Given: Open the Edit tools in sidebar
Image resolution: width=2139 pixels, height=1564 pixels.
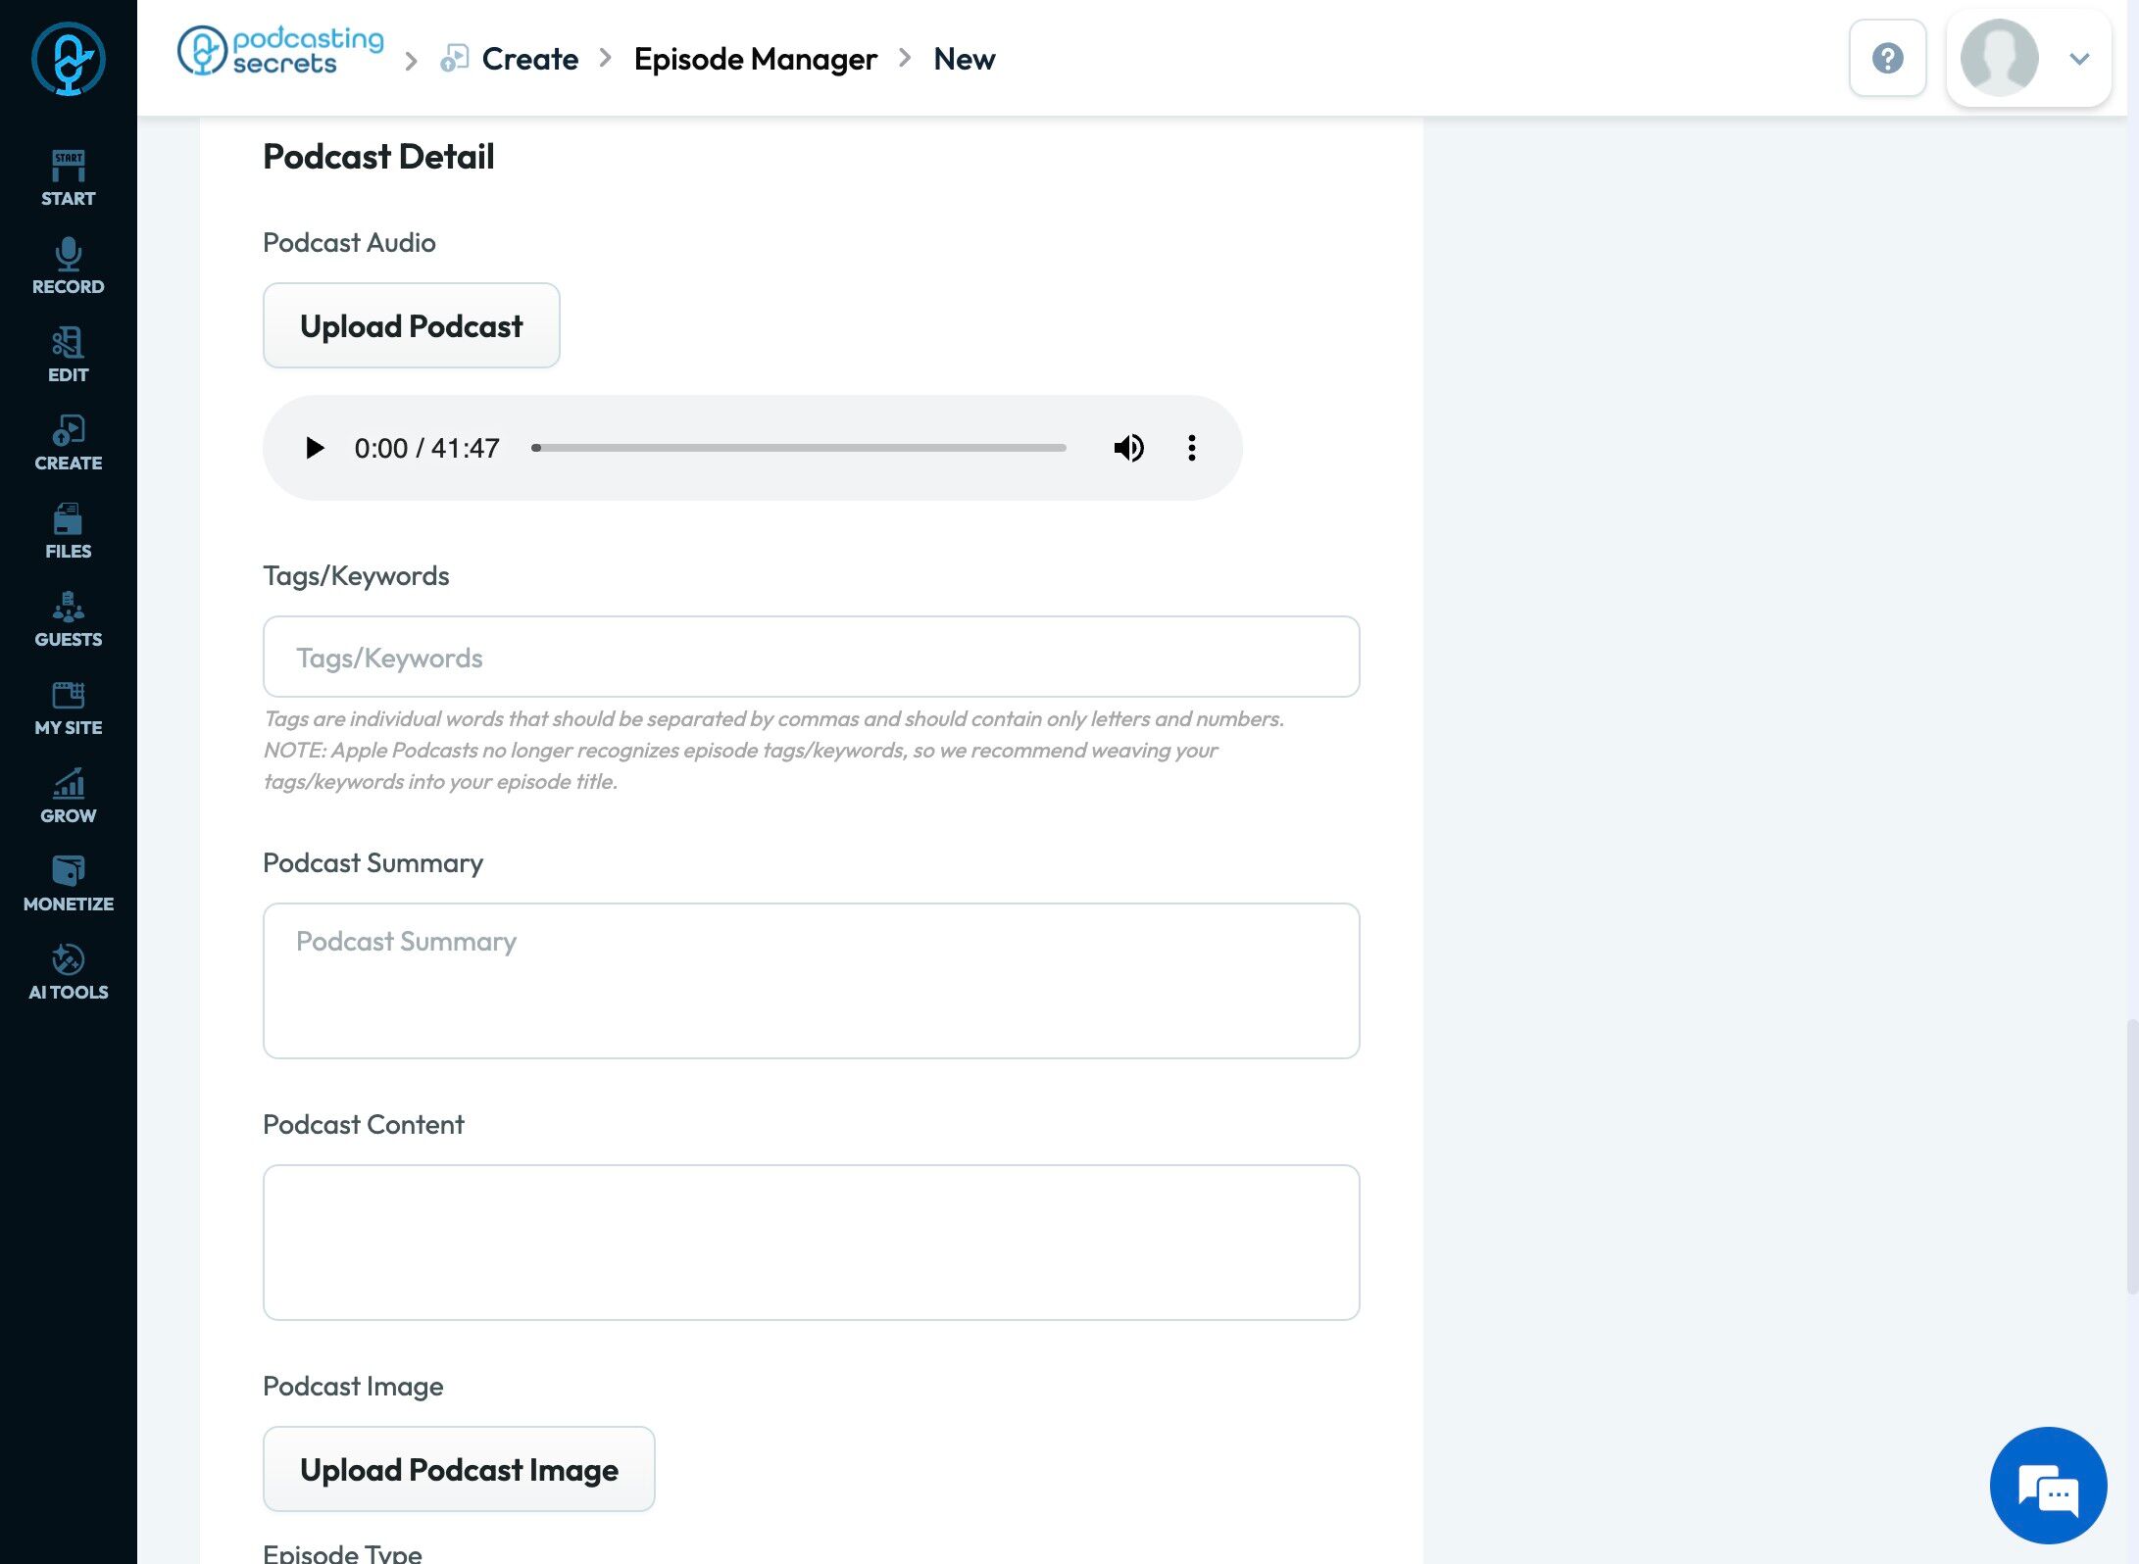Looking at the screenshot, I should [68, 354].
